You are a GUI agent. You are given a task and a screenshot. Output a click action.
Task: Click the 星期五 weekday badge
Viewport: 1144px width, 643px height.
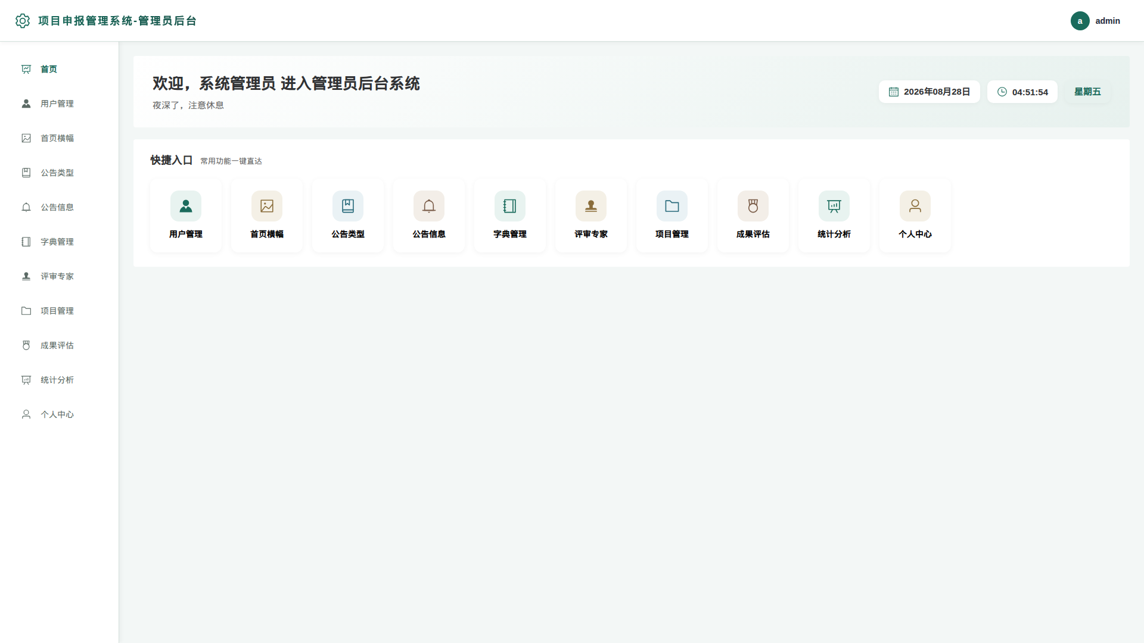[1087, 92]
